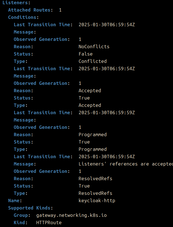Click the ResolvedRefs value beside Reason

pos(95,178)
